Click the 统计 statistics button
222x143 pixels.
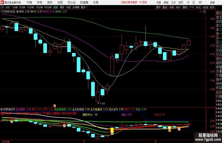click(x=178, y=7)
